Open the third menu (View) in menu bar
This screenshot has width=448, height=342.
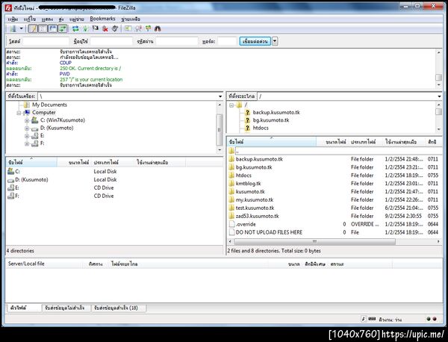[x=47, y=19]
